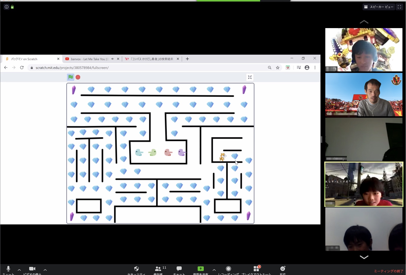Click the green Share Screen button
406x275 pixels.
tap(201, 270)
